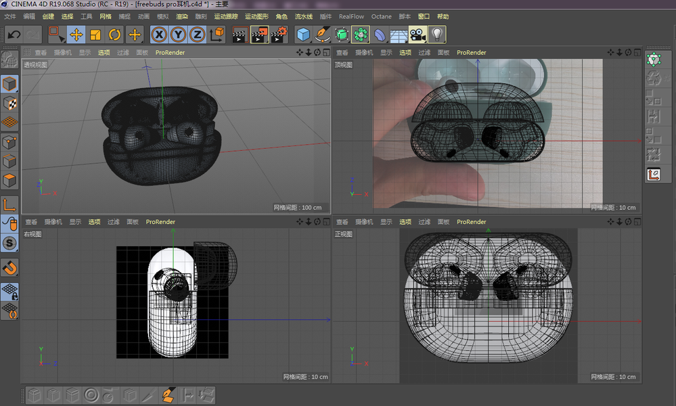Open 面板 menu in top view viewport
Viewport: 676px width, 406px height.
(443, 53)
